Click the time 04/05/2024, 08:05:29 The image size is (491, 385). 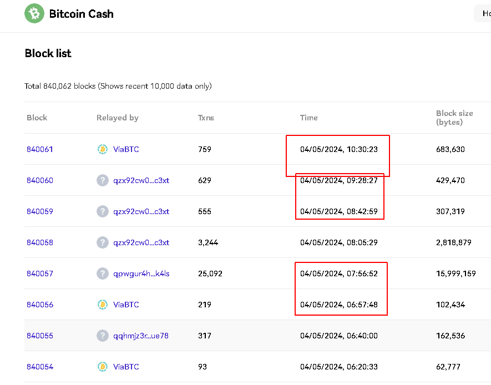coord(339,242)
